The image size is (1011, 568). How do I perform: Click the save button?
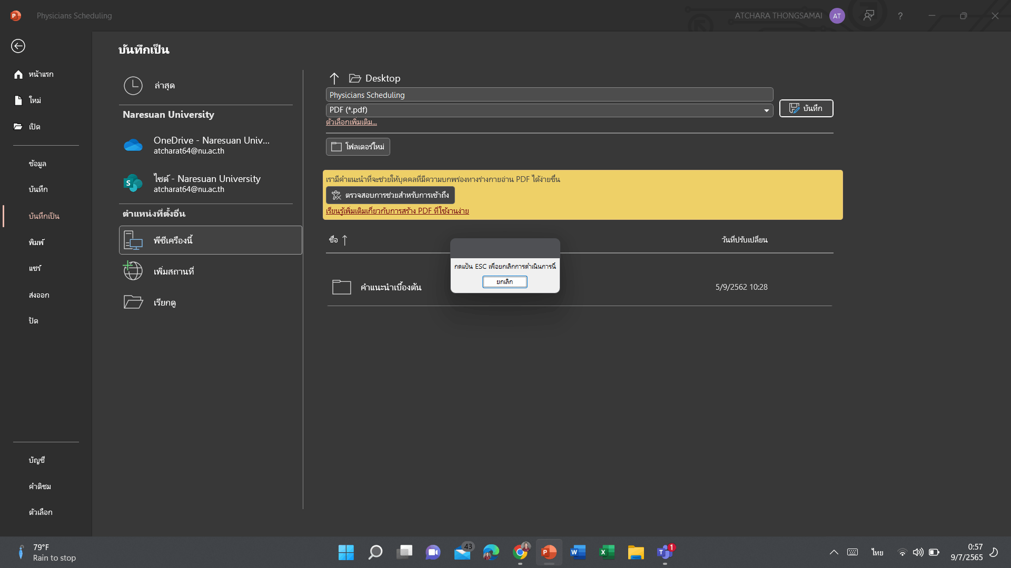806,108
